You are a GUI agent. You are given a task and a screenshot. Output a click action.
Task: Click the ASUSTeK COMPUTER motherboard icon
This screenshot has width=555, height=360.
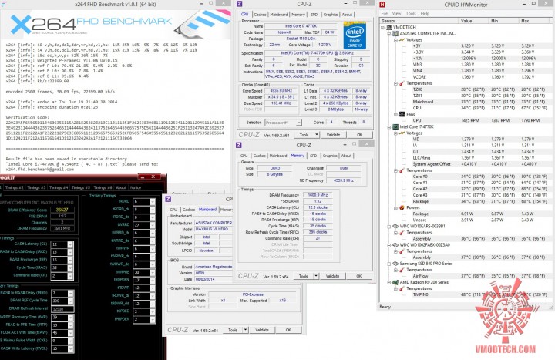pyautogui.click(x=395, y=34)
